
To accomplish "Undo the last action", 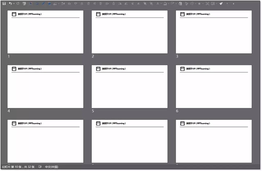I will pyautogui.click(x=10, y=3).
